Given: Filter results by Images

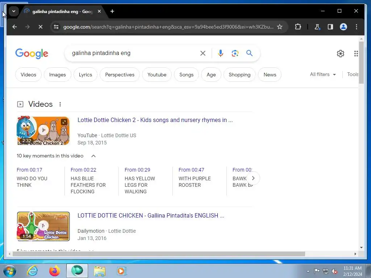Looking at the screenshot, I should point(58,75).
